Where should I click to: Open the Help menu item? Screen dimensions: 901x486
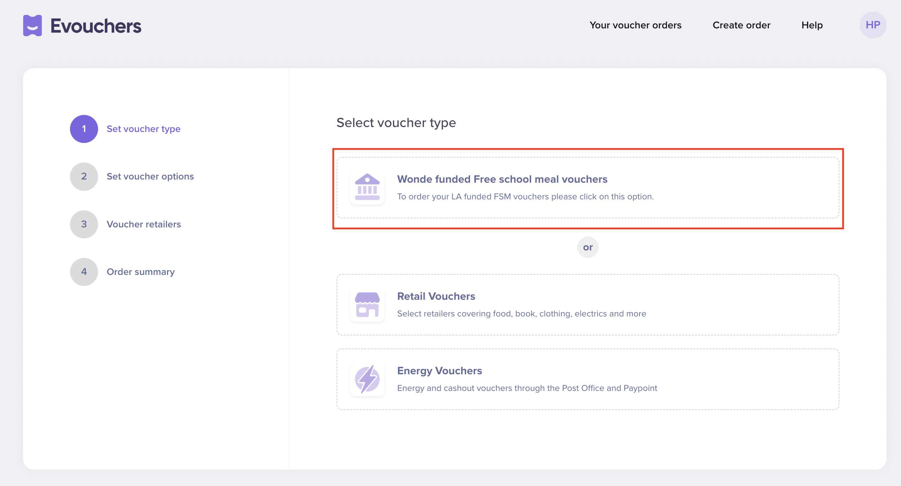coord(812,25)
